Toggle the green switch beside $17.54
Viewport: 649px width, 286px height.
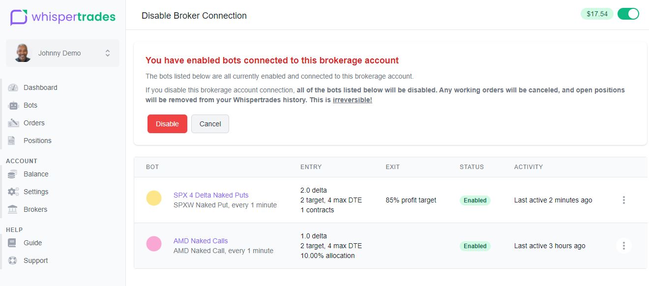click(628, 14)
